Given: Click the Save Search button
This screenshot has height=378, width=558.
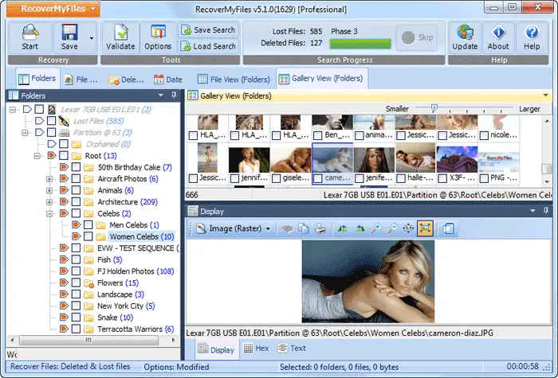Looking at the screenshot, I should tap(207, 29).
